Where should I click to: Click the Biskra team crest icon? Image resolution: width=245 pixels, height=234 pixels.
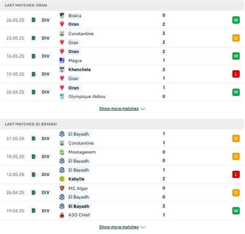click(62, 16)
